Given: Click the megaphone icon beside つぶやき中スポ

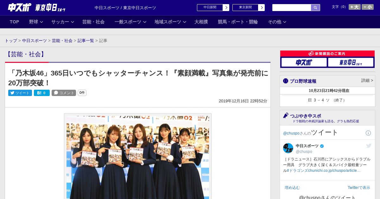Looking at the screenshot, I should pyautogui.click(x=286, y=115).
